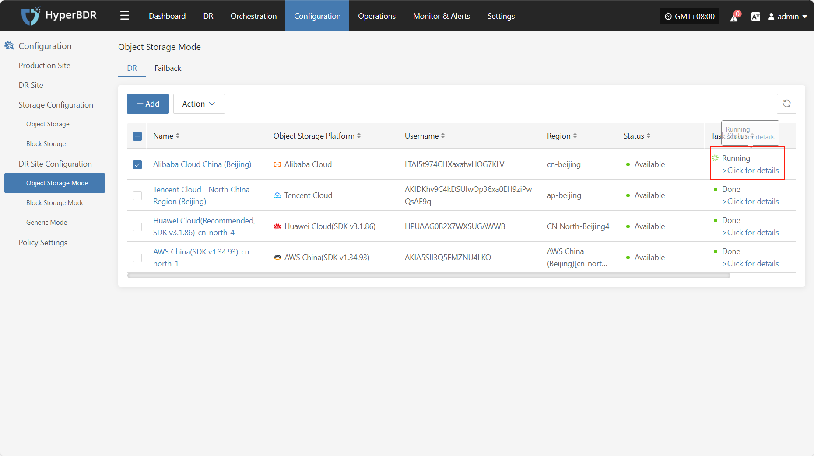The image size is (814, 456).
Task: Click the HyperBDR shield logo
Action: [30, 16]
